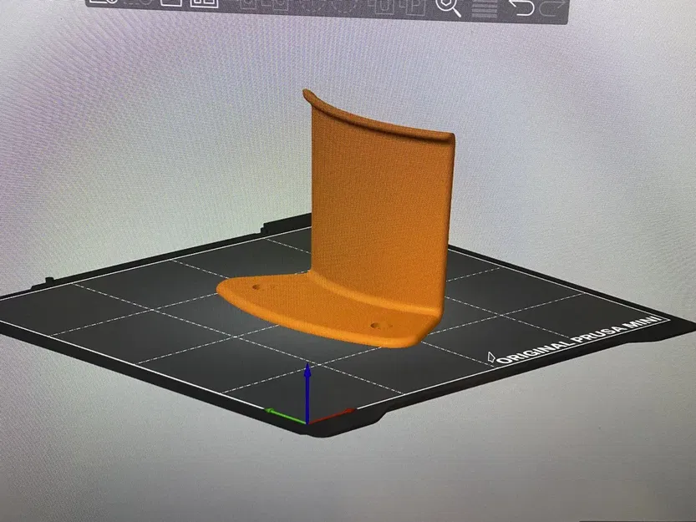The width and height of the screenshot is (696, 522).
Task: Undo the last action
Action: click(521, 8)
